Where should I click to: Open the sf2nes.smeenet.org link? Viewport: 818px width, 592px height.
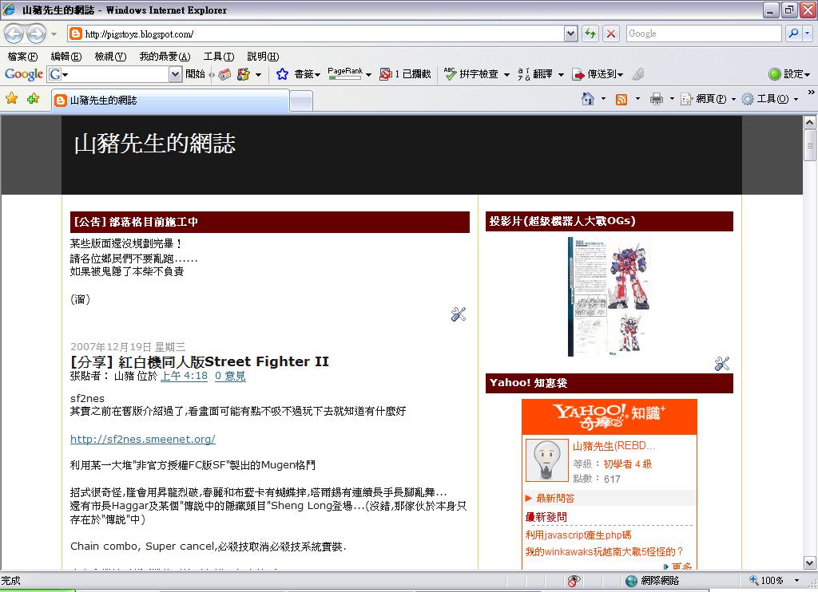142,439
